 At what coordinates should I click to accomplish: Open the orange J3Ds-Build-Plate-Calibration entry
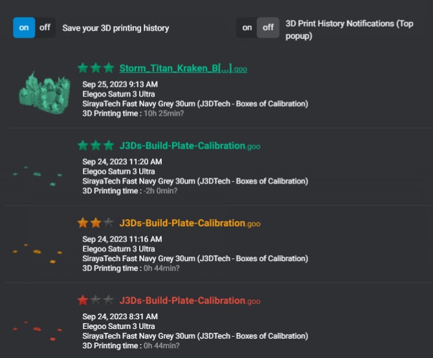(183, 224)
